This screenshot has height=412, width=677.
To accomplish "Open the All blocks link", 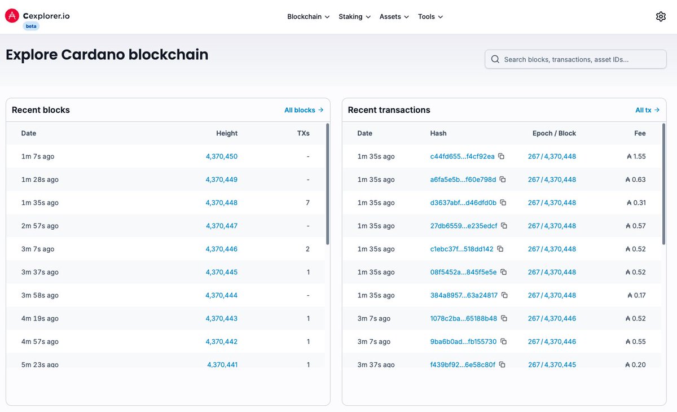I will tap(304, 110).
